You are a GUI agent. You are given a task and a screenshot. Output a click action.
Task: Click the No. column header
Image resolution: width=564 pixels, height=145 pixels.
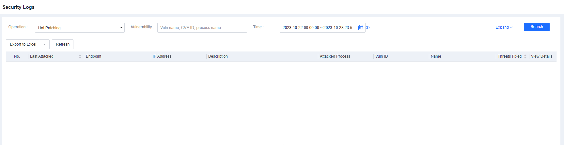[17, 56]
